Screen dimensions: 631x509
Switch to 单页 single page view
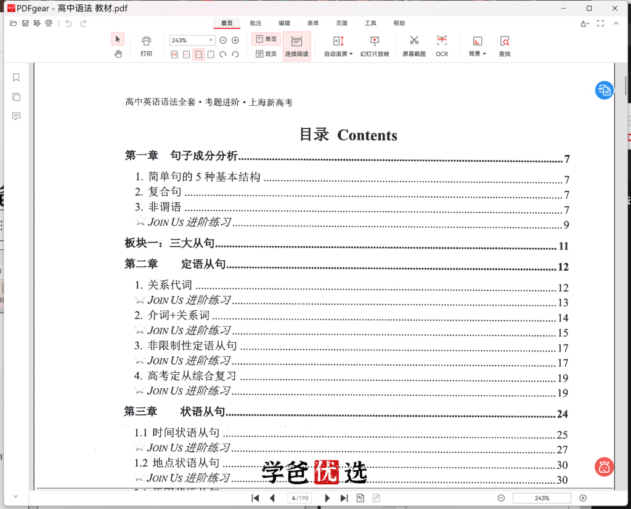tap(266, 39)
